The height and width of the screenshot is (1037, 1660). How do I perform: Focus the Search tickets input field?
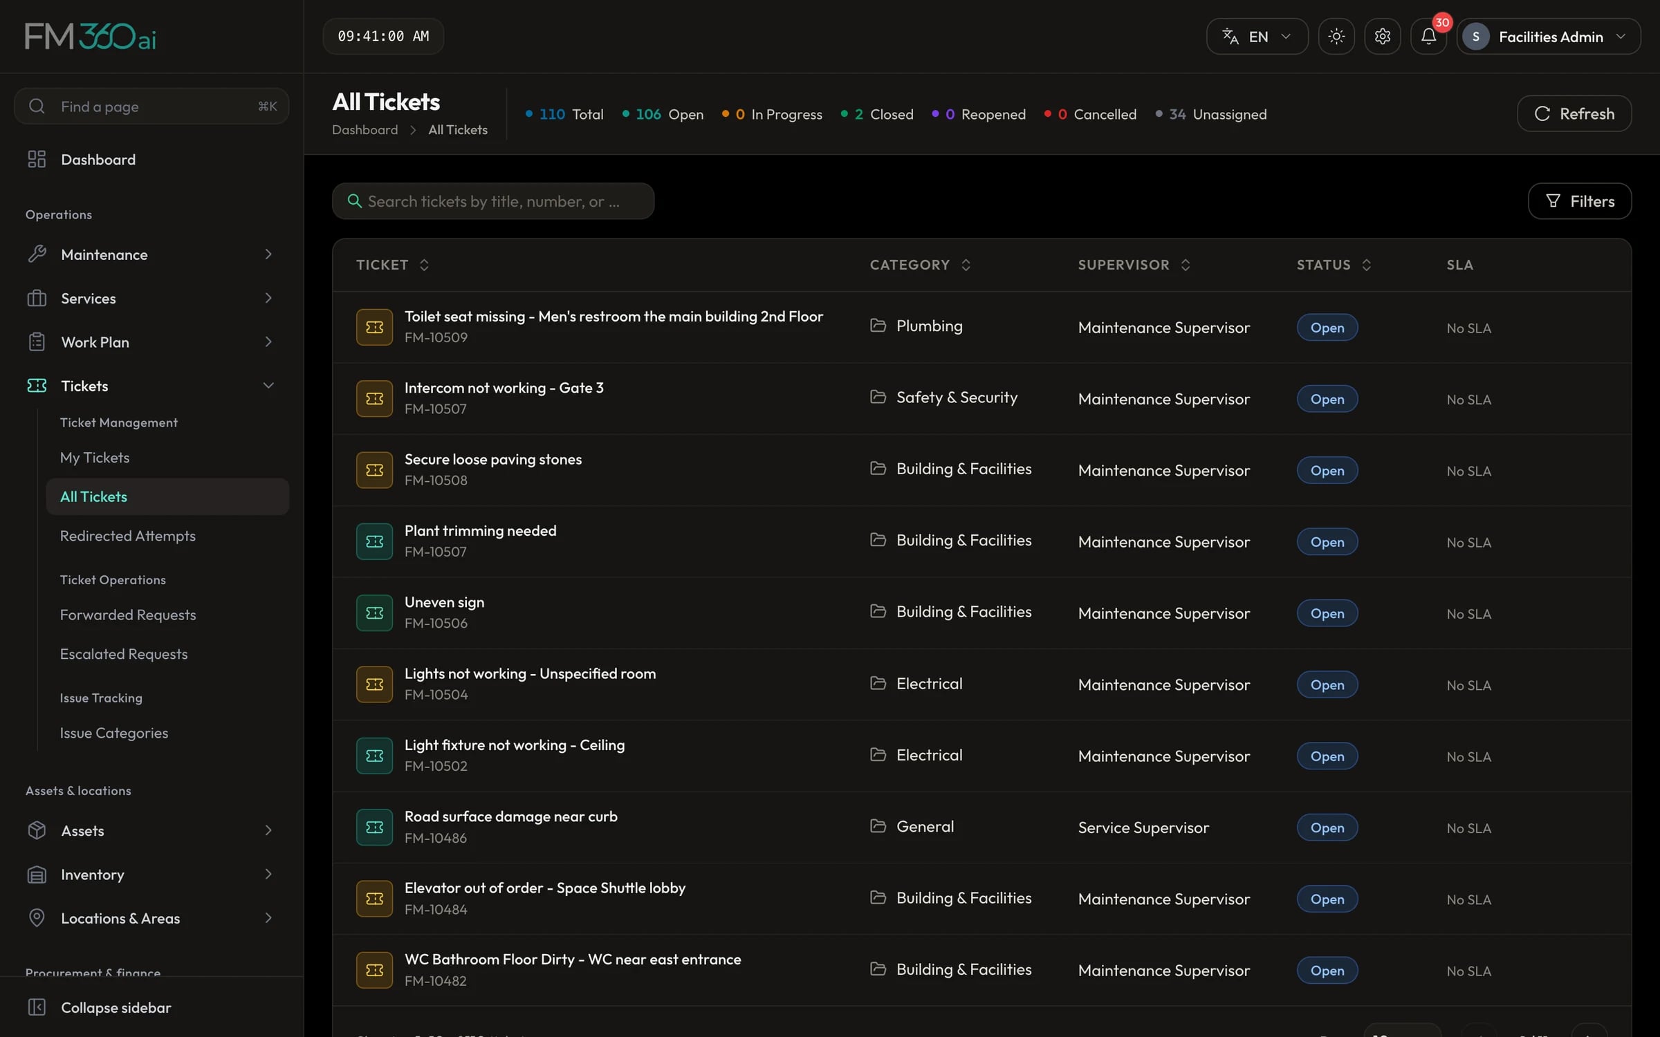(493, 201)
